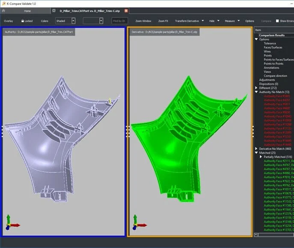The image size is (294, 248).
Task: Click the Options toolbar button
Action: click(249, 20)
